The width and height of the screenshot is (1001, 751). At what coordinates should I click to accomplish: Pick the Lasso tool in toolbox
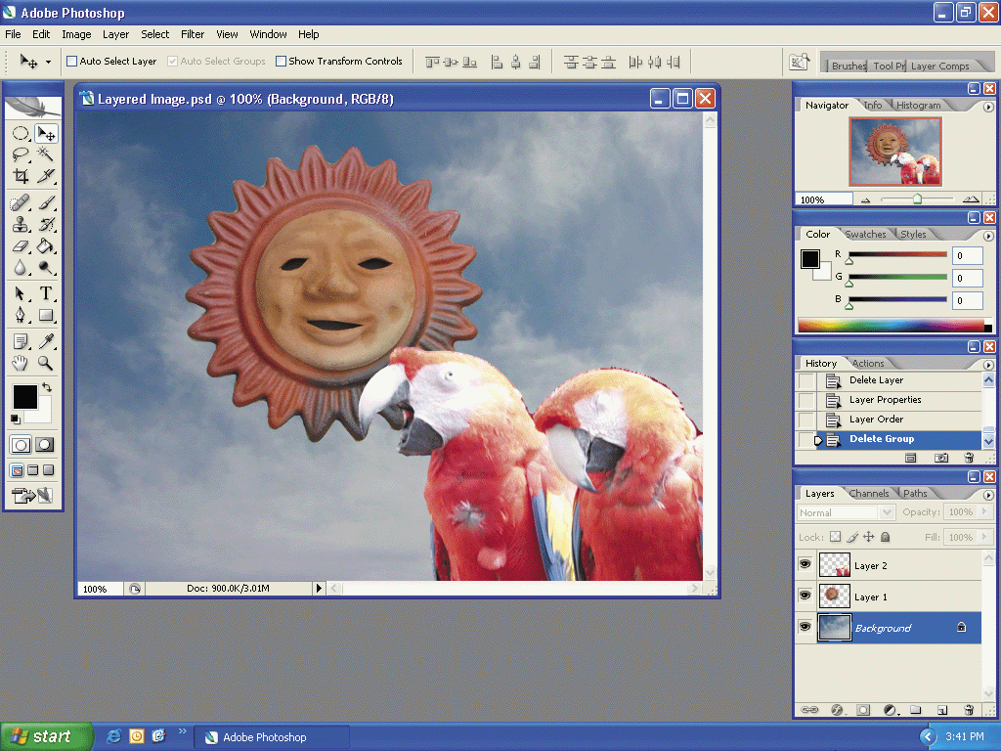(x=21, y=155)
